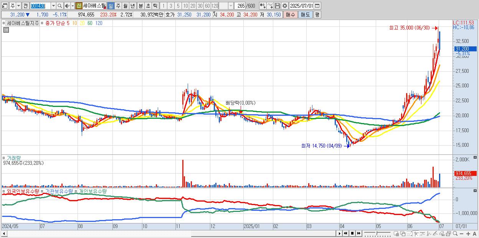Click the minus zoom-out icon at the bottom

[x=462, y=233]
